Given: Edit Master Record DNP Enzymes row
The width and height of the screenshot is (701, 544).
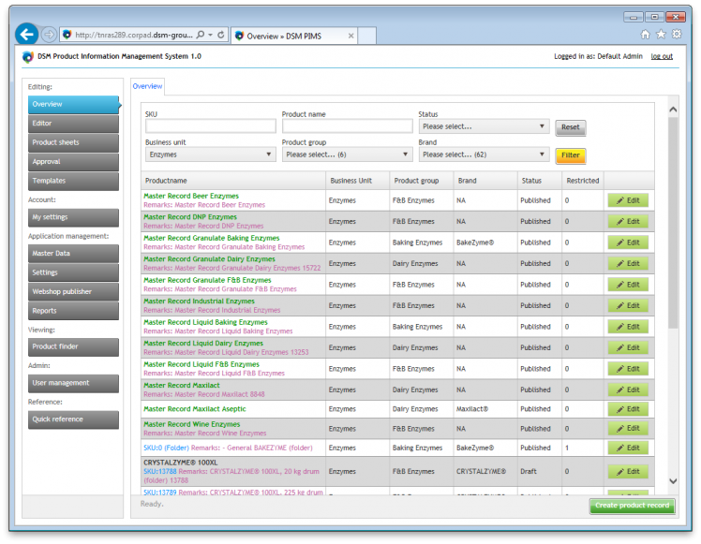Looking at the screenshot, I should coord(628,222).
